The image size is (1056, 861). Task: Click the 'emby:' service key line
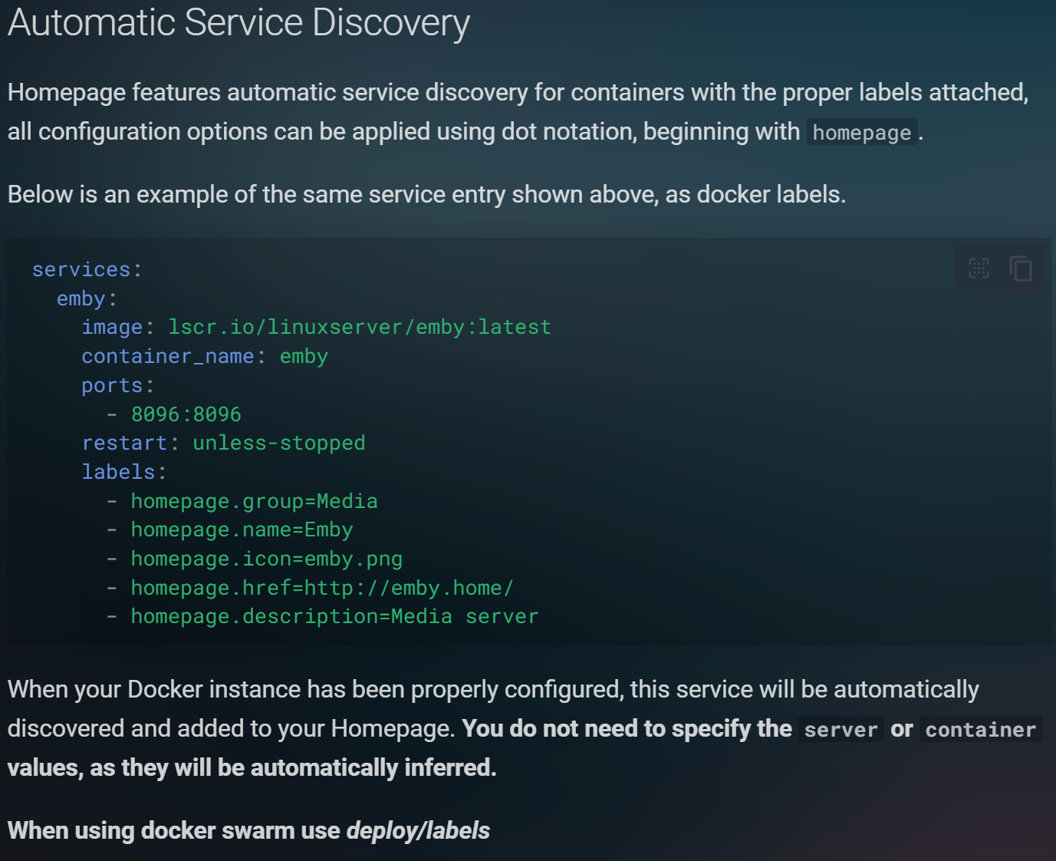tap(87, 299)
